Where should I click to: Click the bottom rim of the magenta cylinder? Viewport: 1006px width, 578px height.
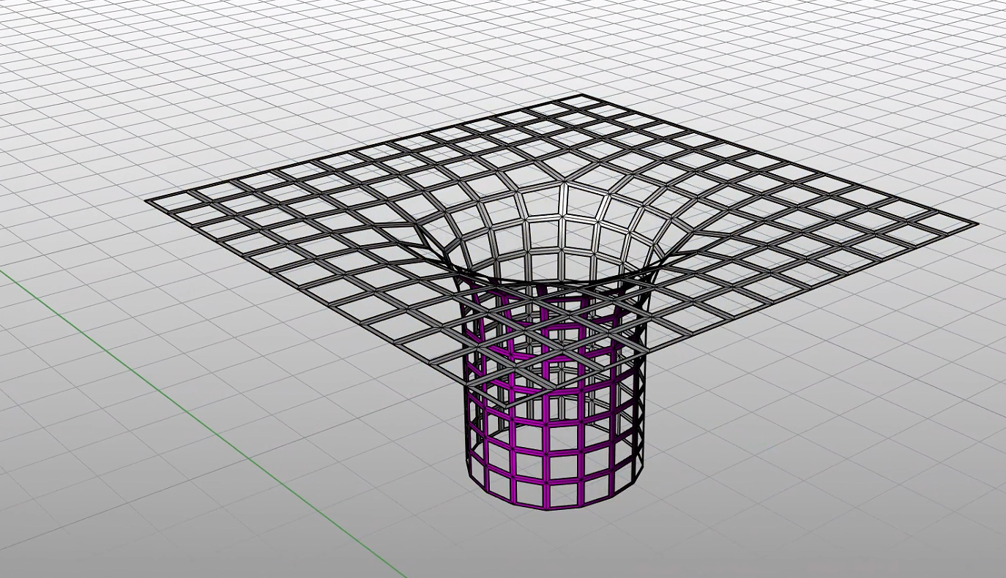[x=556, y=506]
